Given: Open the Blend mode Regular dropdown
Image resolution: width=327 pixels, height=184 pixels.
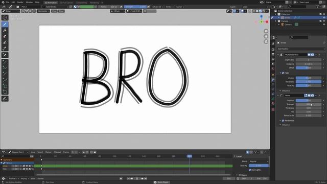Looking at the screenshot, I should 259,162.
